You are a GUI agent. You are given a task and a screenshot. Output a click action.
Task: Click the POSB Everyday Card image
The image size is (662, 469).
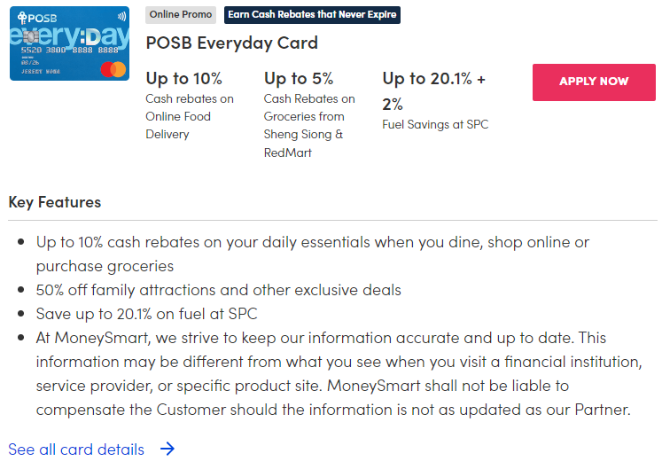pos(69,43)
